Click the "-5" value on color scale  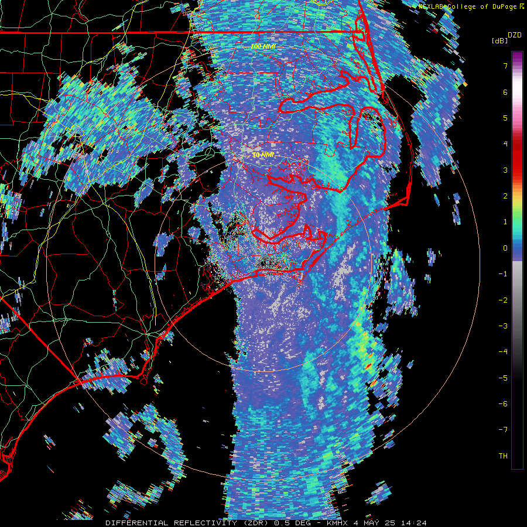pyautogui.click(x=503, y=378)
